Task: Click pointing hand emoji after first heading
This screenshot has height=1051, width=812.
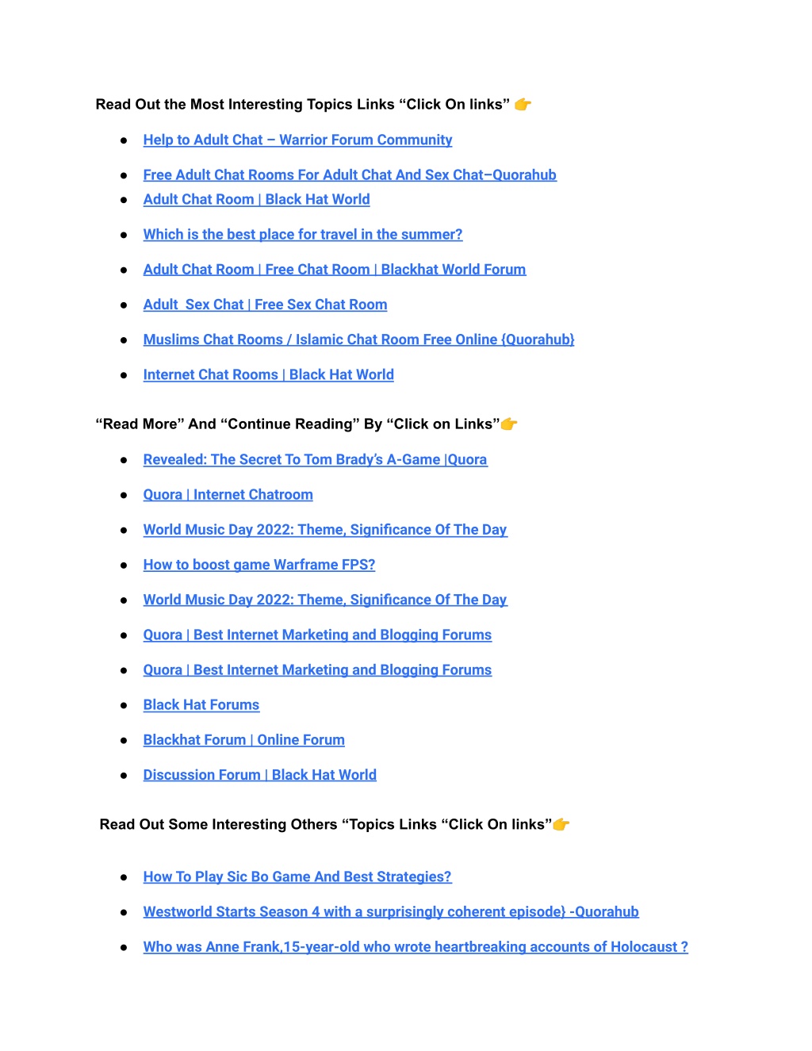Action: 523,105
